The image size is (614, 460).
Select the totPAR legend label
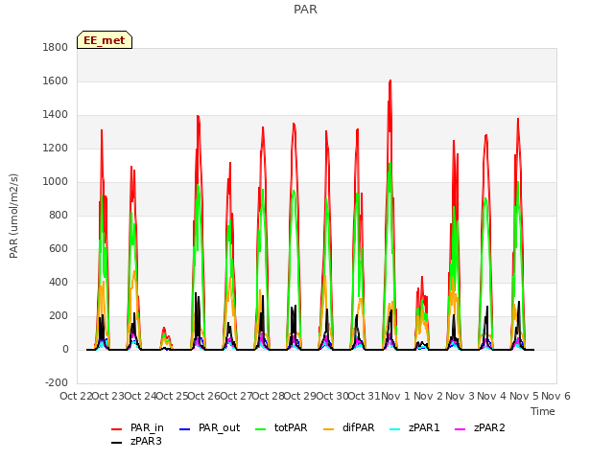coord(291,428)
